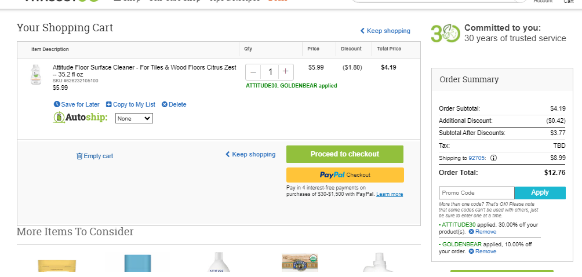Increase quantity with the plus button

[285, 72]
